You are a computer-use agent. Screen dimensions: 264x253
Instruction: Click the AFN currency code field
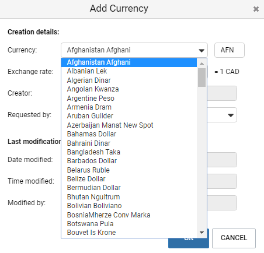pyautogui.click(x=230, y=50)
